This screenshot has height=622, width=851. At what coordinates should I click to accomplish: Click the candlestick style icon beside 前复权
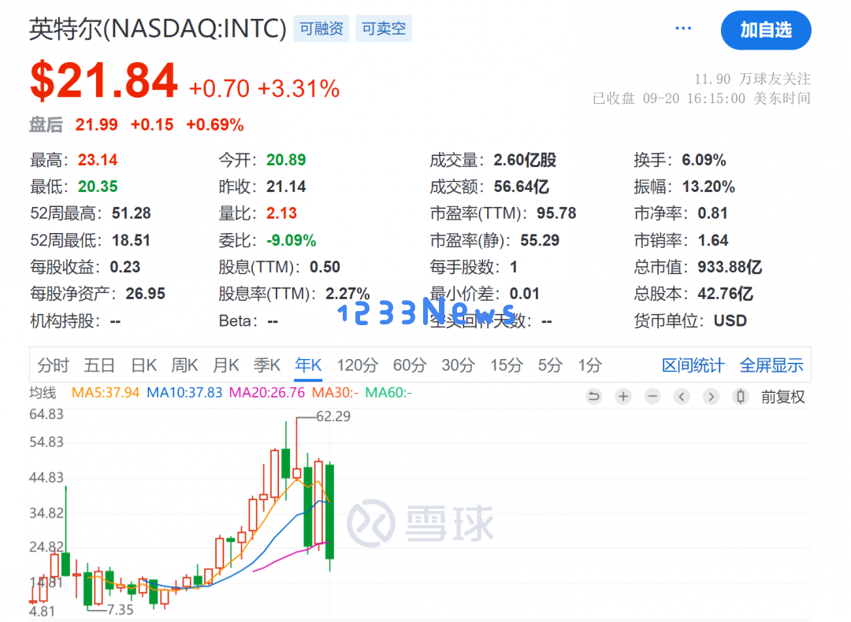click(740, 396)
